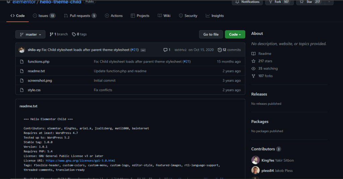The height and width of the screenshot is (179, 343).
Task: Click pless84 avatar thumbnail
Action: tap(255, 171)
